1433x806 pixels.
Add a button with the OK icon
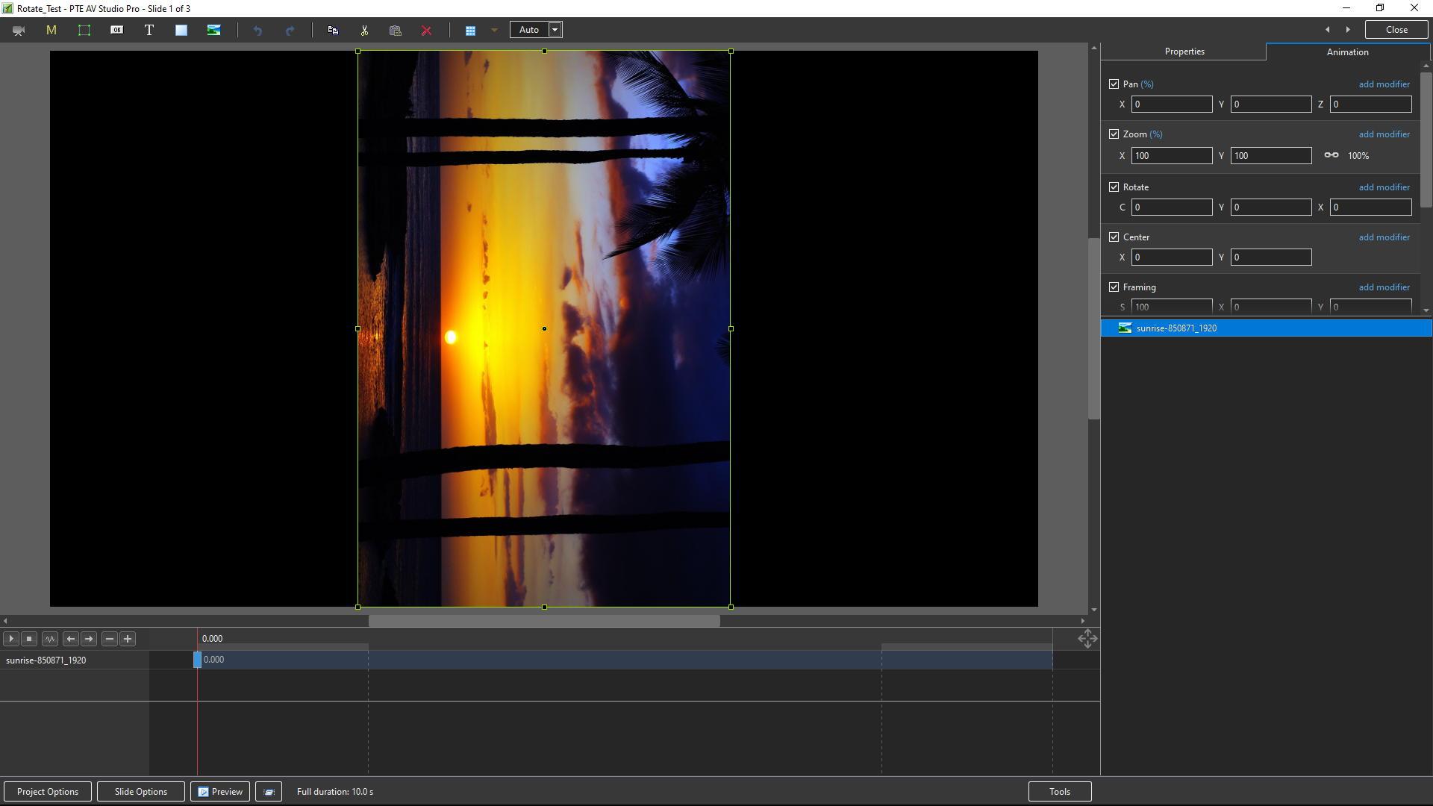pyautogui.click(x=117, y=31)
